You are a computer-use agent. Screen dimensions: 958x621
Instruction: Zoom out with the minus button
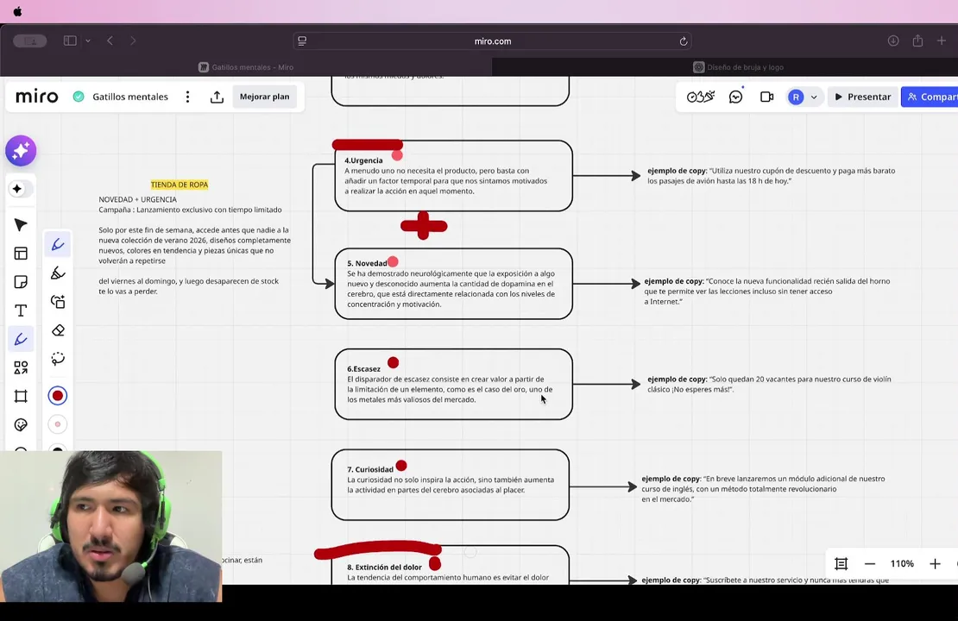pos(870,563)
